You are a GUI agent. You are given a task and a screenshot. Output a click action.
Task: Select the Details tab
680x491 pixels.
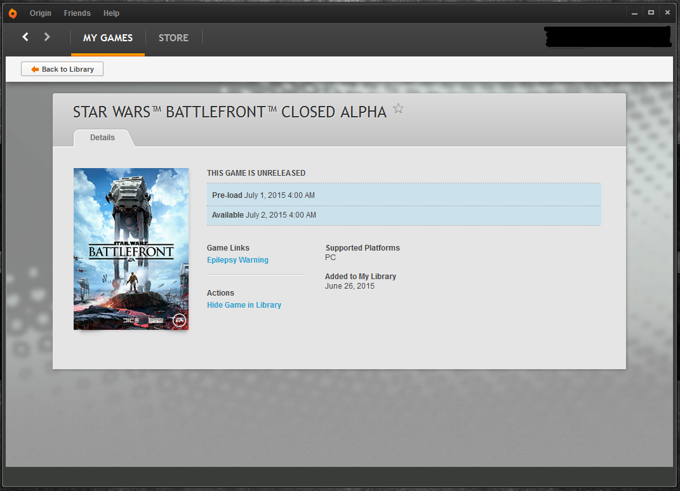(102, 138)
